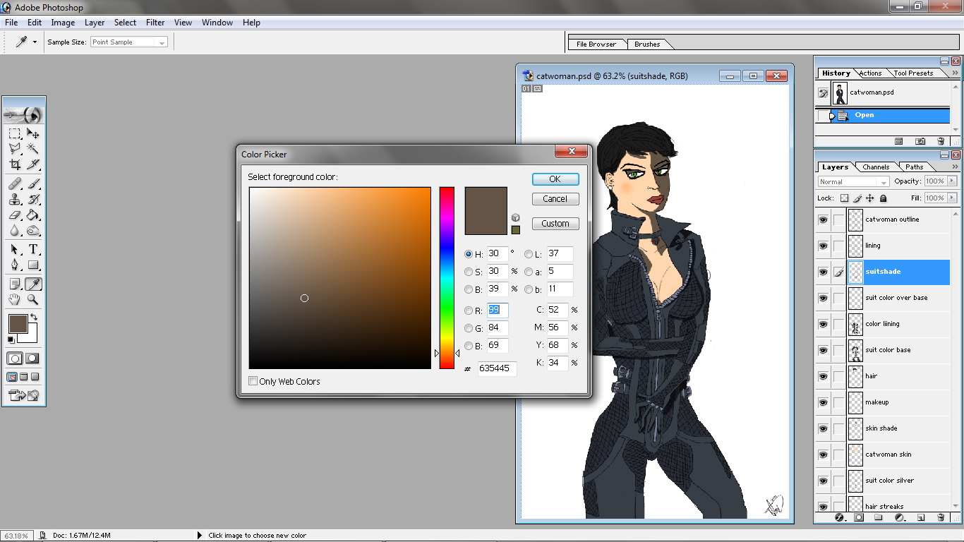Delete layer using Layers panel trash icon
964x542 pixels.
[941, 517]
